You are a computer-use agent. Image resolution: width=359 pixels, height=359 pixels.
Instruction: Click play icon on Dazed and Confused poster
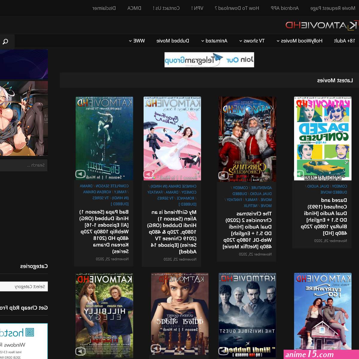(299, 174)
